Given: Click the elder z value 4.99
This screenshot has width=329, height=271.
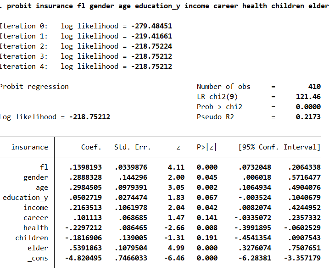Looking at the screenshot, I should (176, 248).
